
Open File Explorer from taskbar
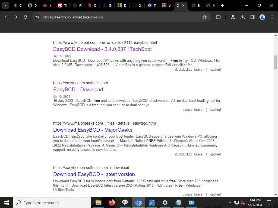tap(98, 203)
